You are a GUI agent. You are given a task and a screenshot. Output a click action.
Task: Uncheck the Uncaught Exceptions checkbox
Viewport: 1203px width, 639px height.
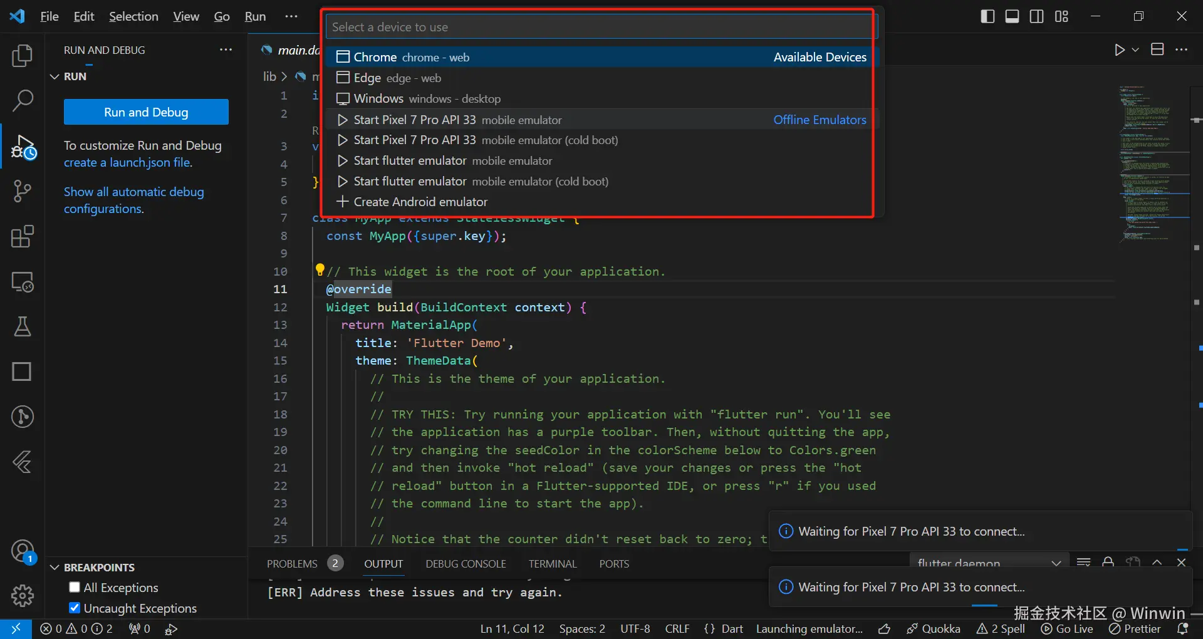click(75, 608)
